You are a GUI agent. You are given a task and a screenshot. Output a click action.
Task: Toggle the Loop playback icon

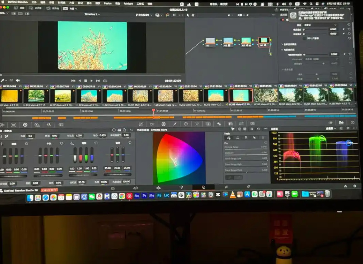tap(105, 81)
